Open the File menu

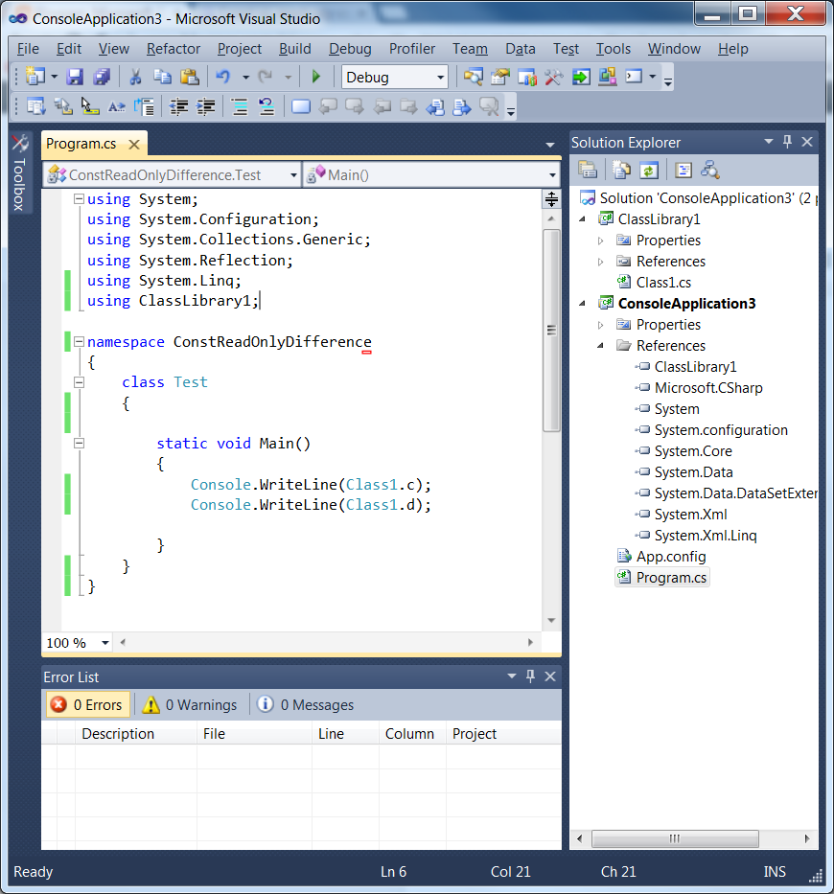point(28,49)
